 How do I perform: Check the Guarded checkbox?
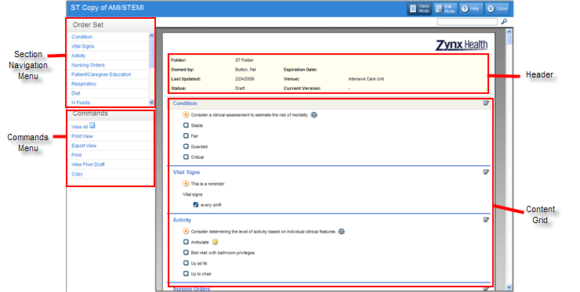coord(186,146)
